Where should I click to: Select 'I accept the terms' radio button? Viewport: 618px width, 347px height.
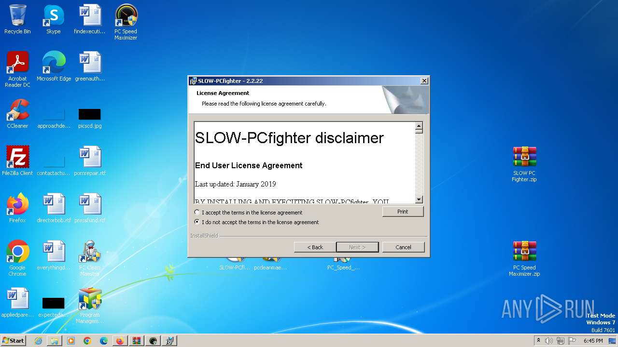(197, 212)
